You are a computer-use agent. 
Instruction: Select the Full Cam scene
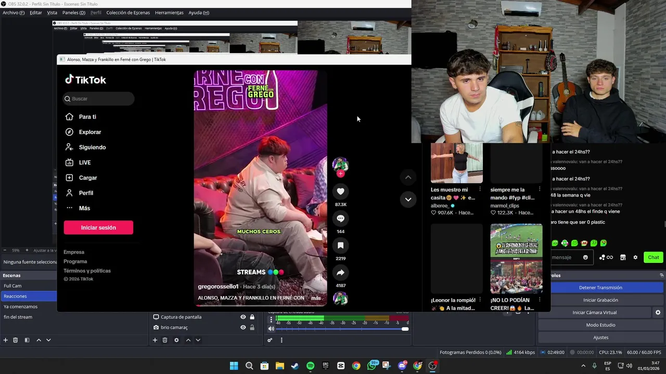tap(29, 286)
